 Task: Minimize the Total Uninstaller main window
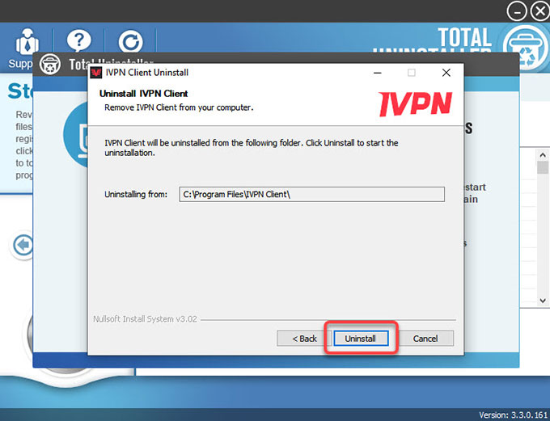click(x=517, y=11)
